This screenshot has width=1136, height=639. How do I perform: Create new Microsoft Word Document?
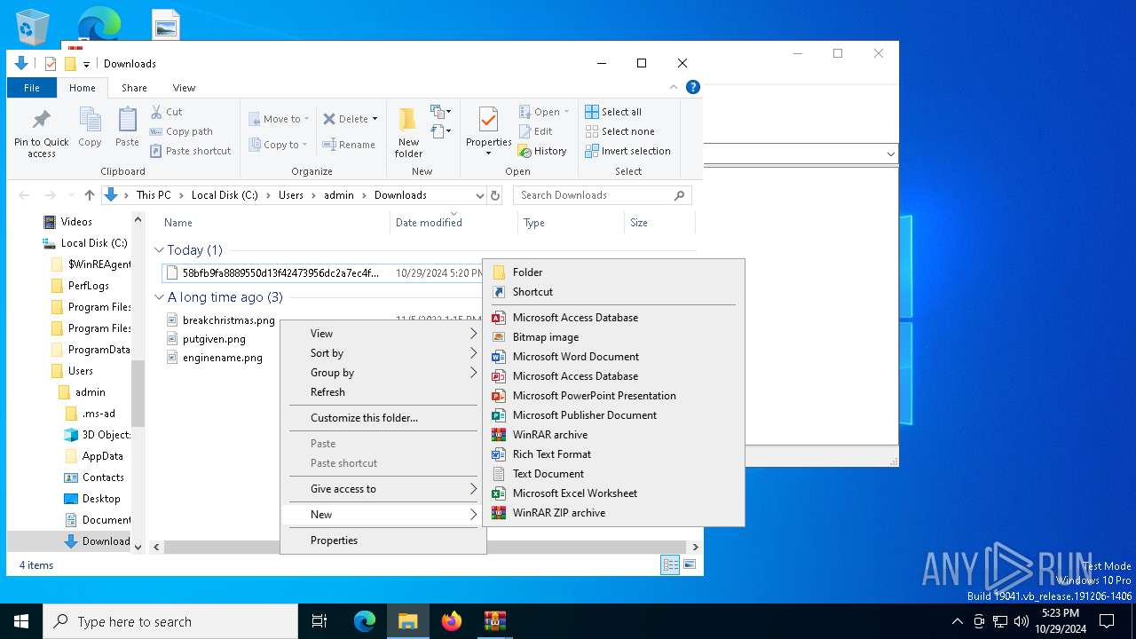pyautogui.click(x=613, y=357)
